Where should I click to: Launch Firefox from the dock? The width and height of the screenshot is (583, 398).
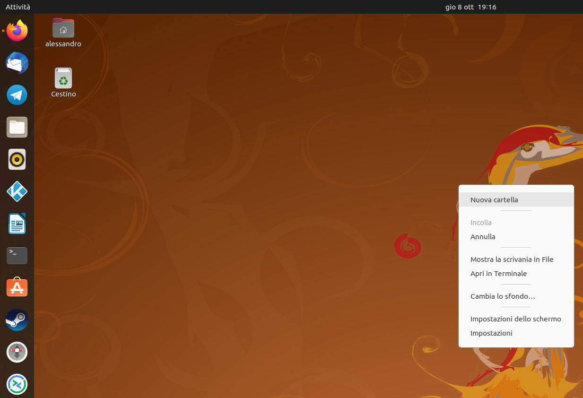17,31
